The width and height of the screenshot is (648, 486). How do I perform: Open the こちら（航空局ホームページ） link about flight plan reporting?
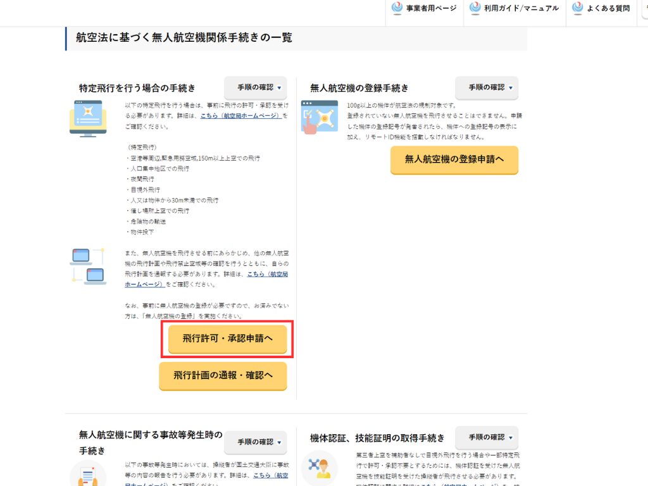click(x=268, y=274)
